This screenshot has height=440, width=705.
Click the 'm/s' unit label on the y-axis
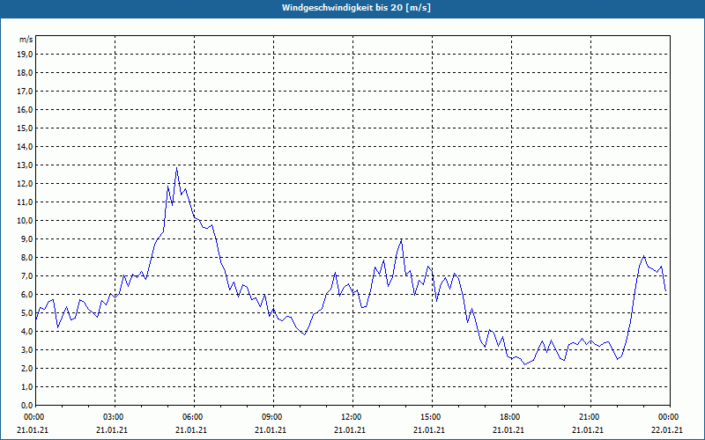26,40
